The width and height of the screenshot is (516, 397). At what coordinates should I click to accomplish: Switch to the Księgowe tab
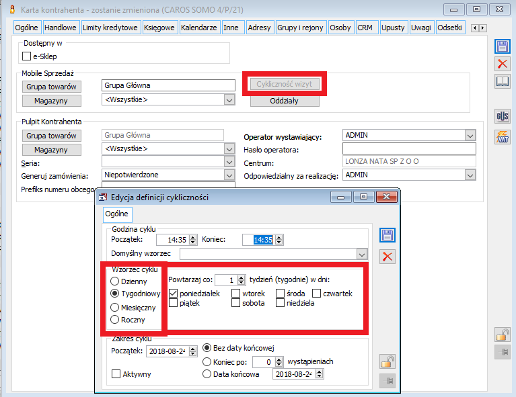point(159,28)
